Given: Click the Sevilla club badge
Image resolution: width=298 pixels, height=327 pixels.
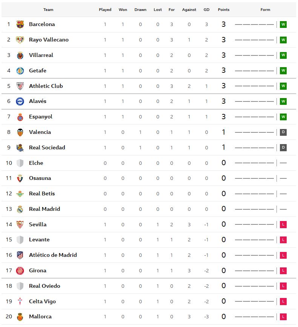Looking at the screenshot, I should (20, 225).
